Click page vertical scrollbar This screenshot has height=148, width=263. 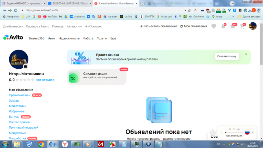pyautogui.click(x=261, y=44)
